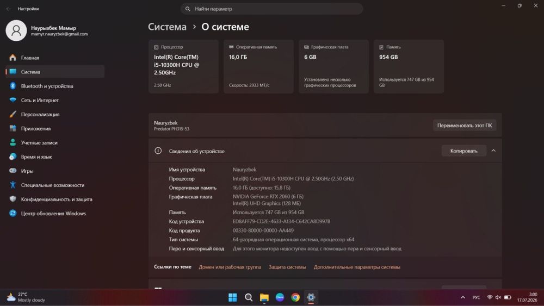Screen dimensions: 544x306
Task: Open the Оперативная память info card
Action: (258, 66)
